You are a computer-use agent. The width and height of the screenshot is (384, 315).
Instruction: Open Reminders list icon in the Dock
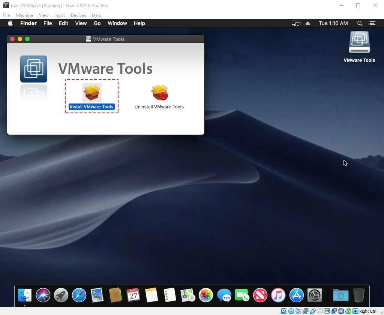click(x=169, y=295)
